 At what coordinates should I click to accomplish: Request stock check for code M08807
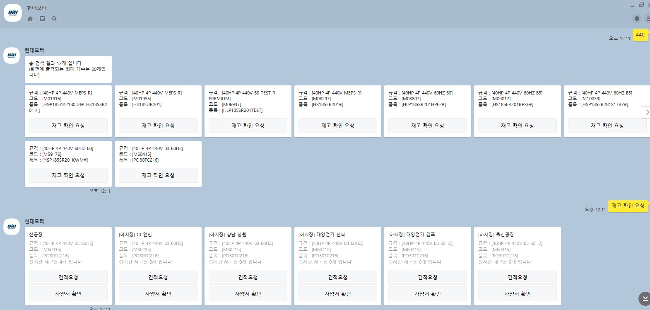tap(428, 126)
